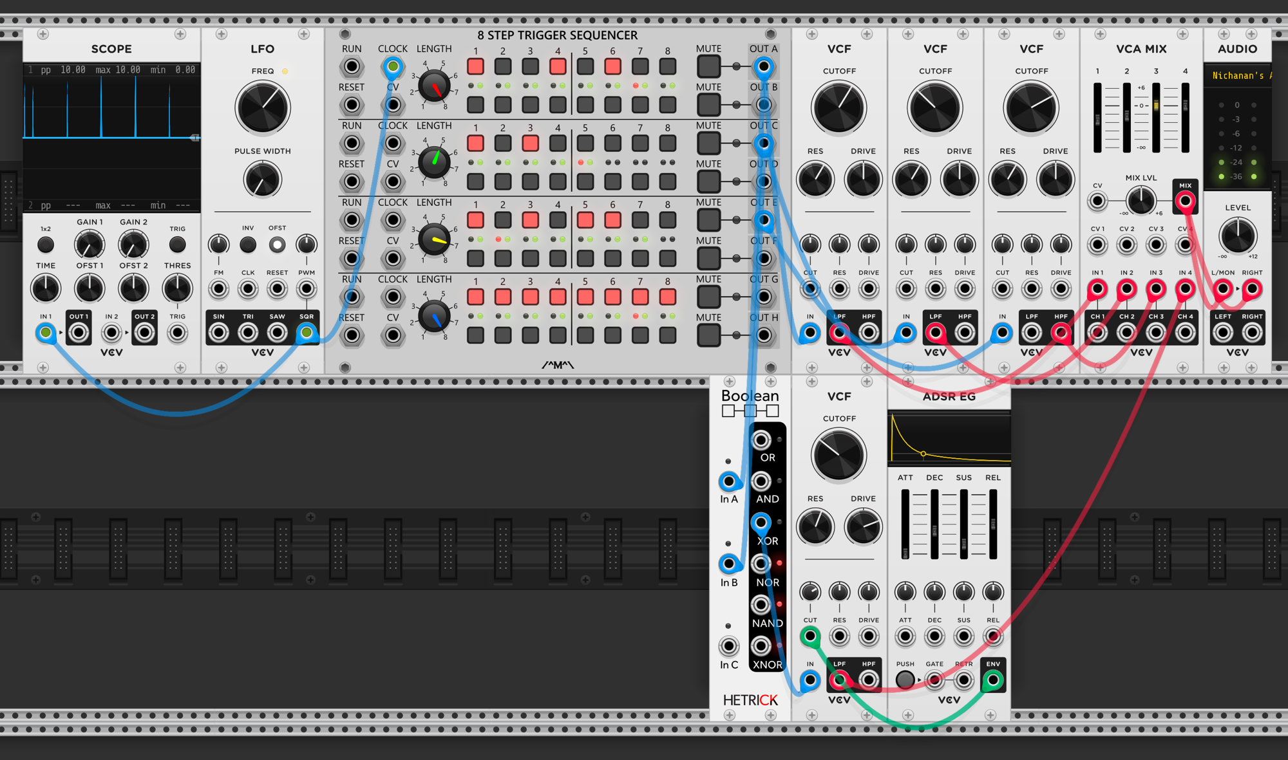Viewport: 1288px width, 760px height.
Task: Click the Boolean NAND output jack
Action: (761, 605)
